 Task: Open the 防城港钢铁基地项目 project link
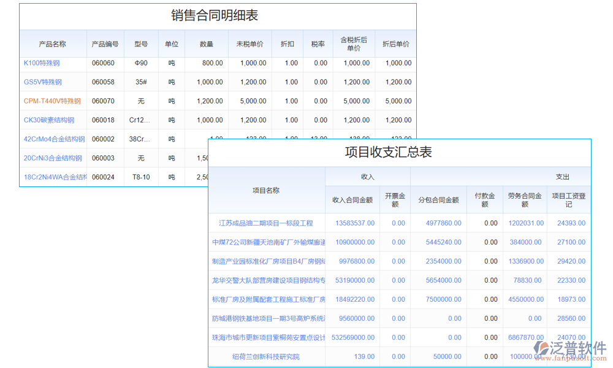click(268, 318)
